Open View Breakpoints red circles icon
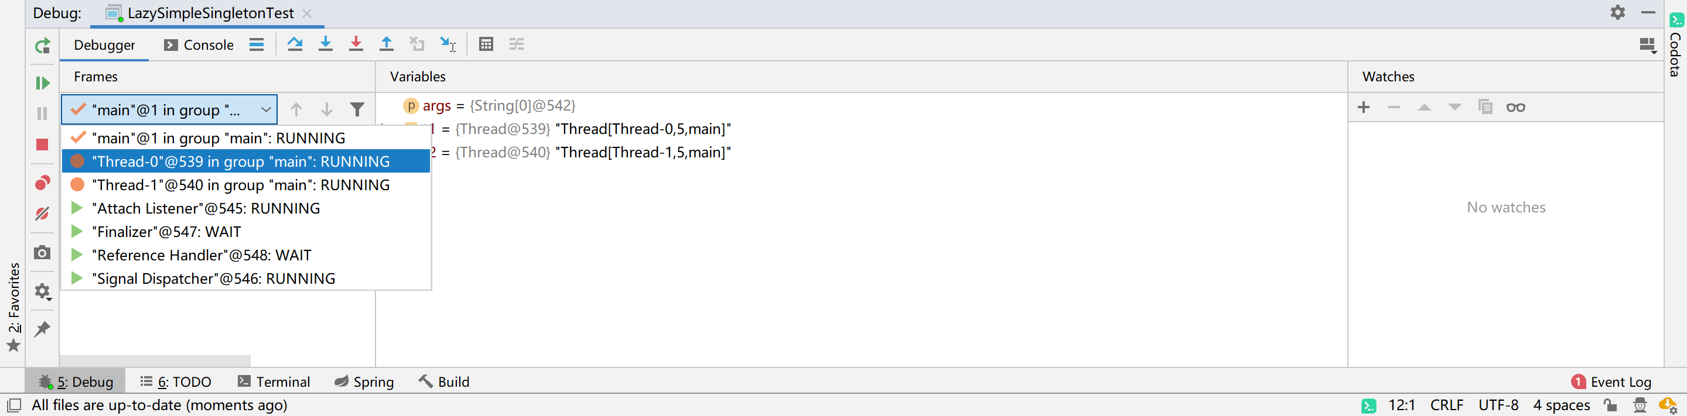This screenshot has height=416, width=1687. [43, 183]
